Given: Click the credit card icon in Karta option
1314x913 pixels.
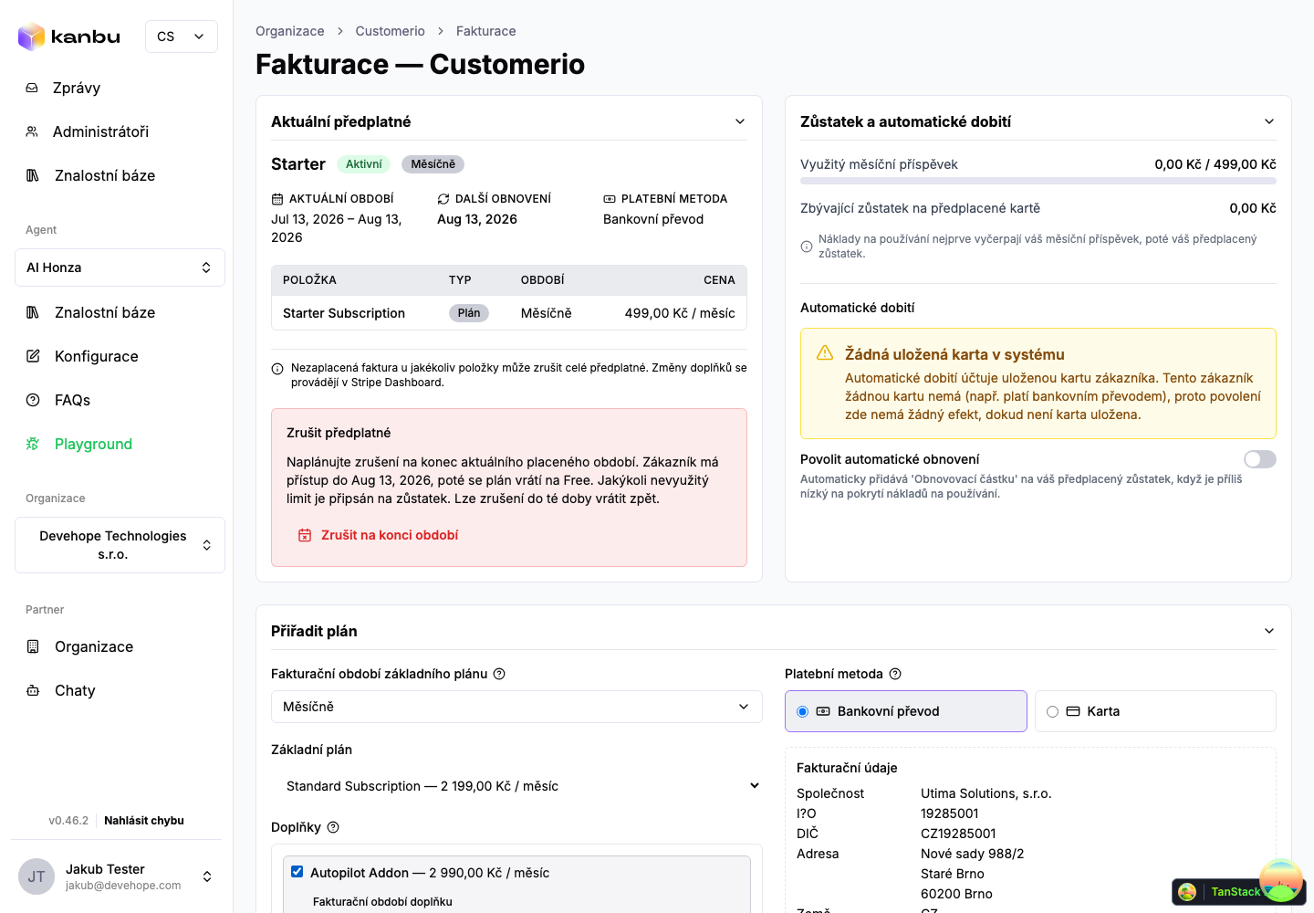Looking at the screenshot, I should coord(1073,711).
